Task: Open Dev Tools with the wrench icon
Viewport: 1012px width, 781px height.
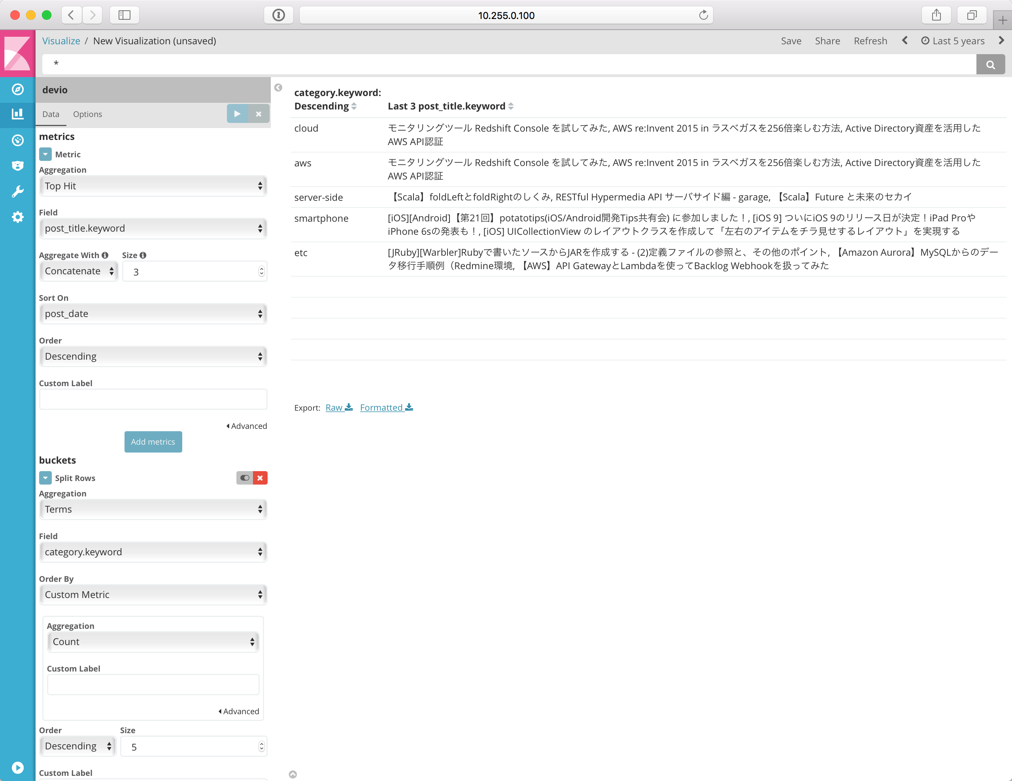Action: tap(18, 191)
